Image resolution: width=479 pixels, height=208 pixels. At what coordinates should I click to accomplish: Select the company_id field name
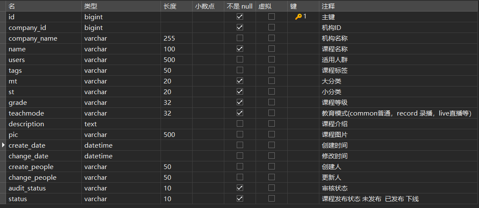(27, 28)
